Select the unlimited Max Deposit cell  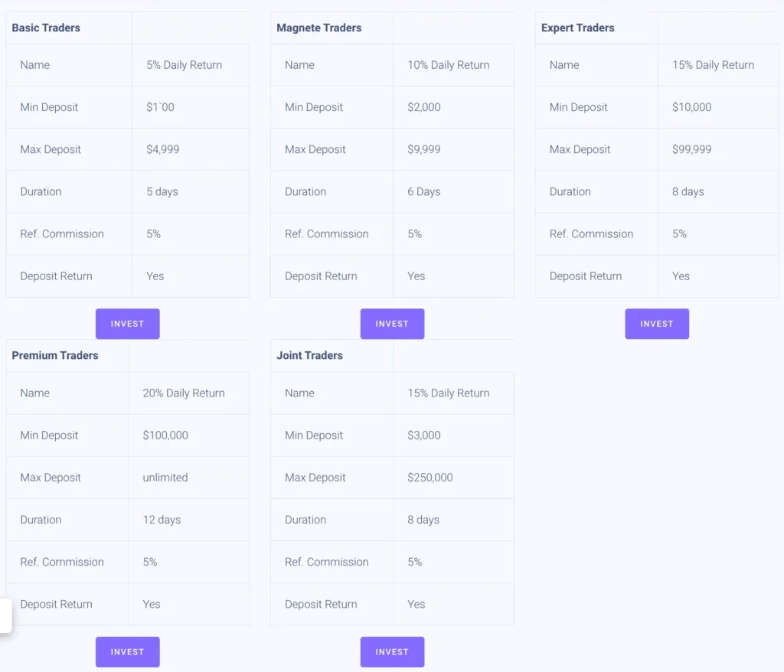point(165,478)
